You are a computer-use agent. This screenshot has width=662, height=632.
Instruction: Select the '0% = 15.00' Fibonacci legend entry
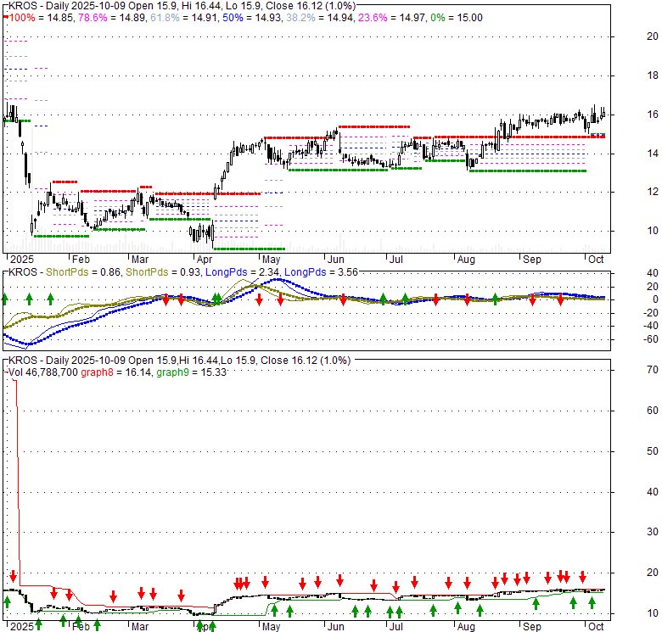pyautogui.click(x=457, y=18)
